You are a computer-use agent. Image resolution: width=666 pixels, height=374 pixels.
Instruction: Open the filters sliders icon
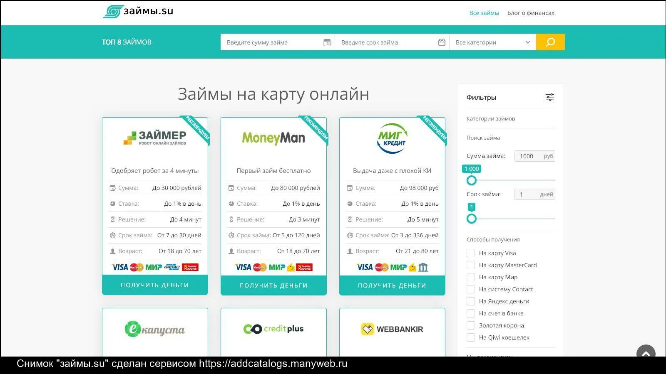(x=550, y=97)
